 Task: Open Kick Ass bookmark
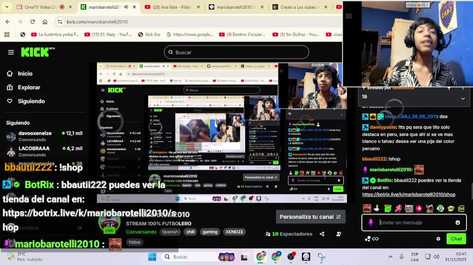point(149,34)
